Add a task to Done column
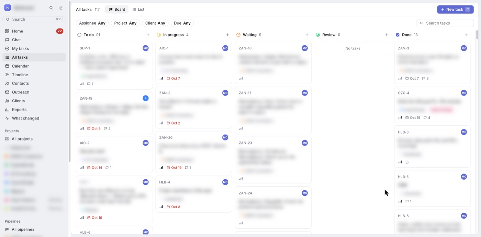This screenshot has width=481, height=237. tap(466, 35)
